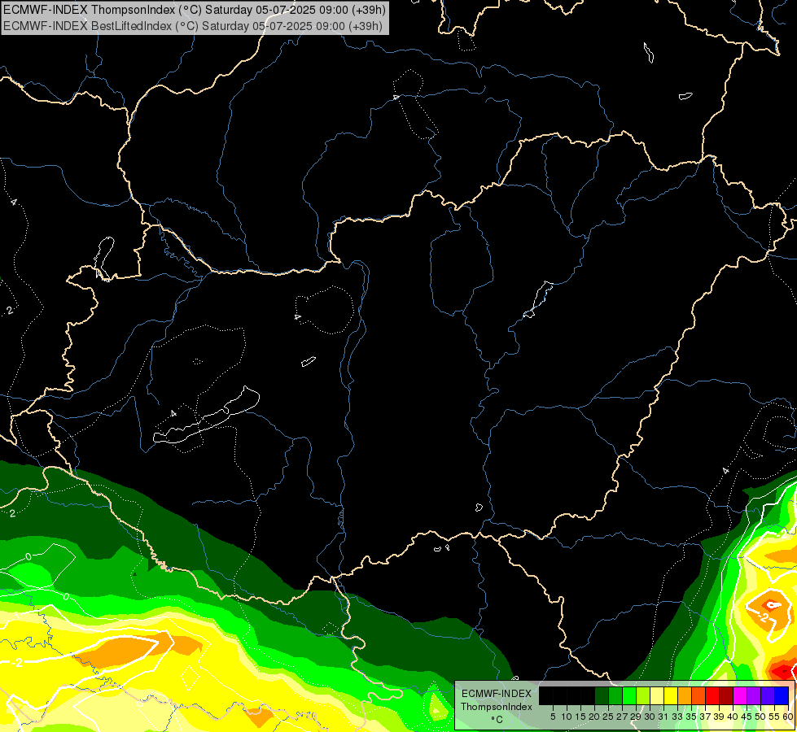
Task: Click the legend tick label 15
Action: click(580, 717)
